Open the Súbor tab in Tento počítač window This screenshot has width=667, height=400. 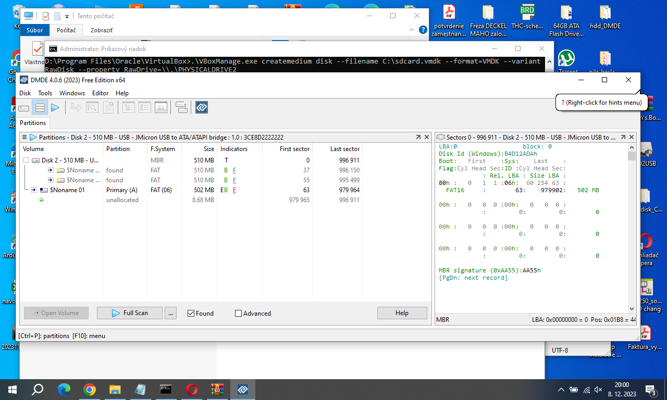point(35,30)
